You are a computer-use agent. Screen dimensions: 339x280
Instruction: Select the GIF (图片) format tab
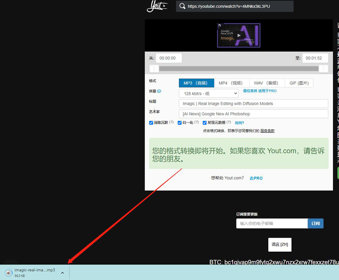[299, 83]
